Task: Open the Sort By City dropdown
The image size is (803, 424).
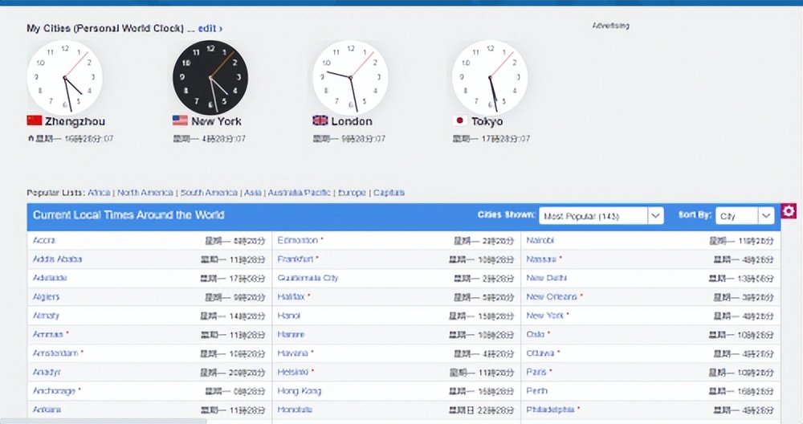Action: pyautogui.click(x=744, y=216)
